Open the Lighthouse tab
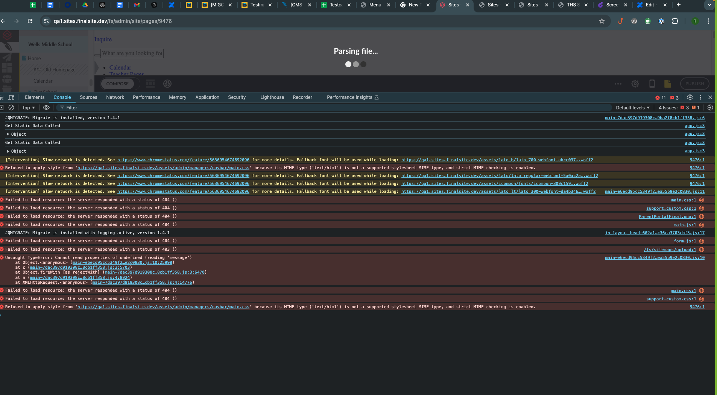Image resolution: width=717 pixels, height=395 pixels. [272, 97]
